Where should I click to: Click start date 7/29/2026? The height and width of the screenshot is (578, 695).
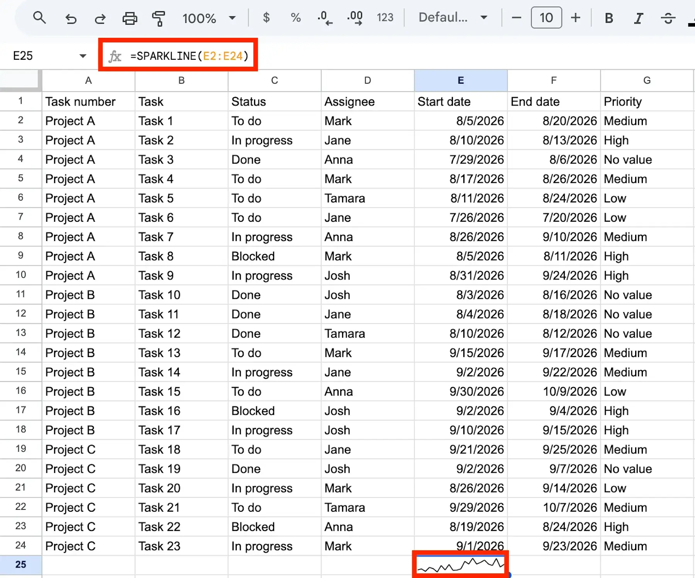(461, 160)
